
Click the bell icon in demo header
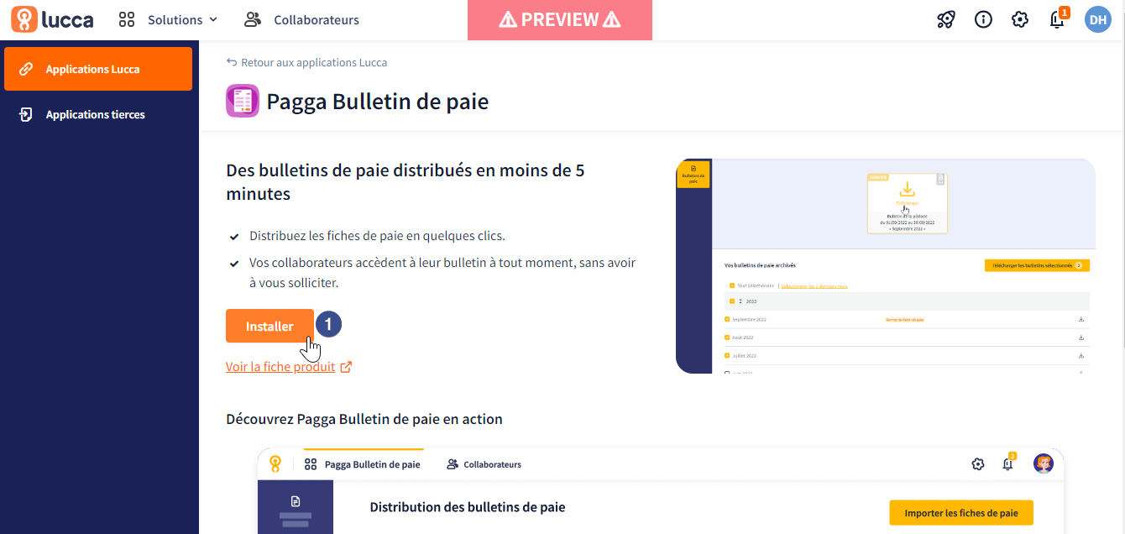pos(1008,463)
